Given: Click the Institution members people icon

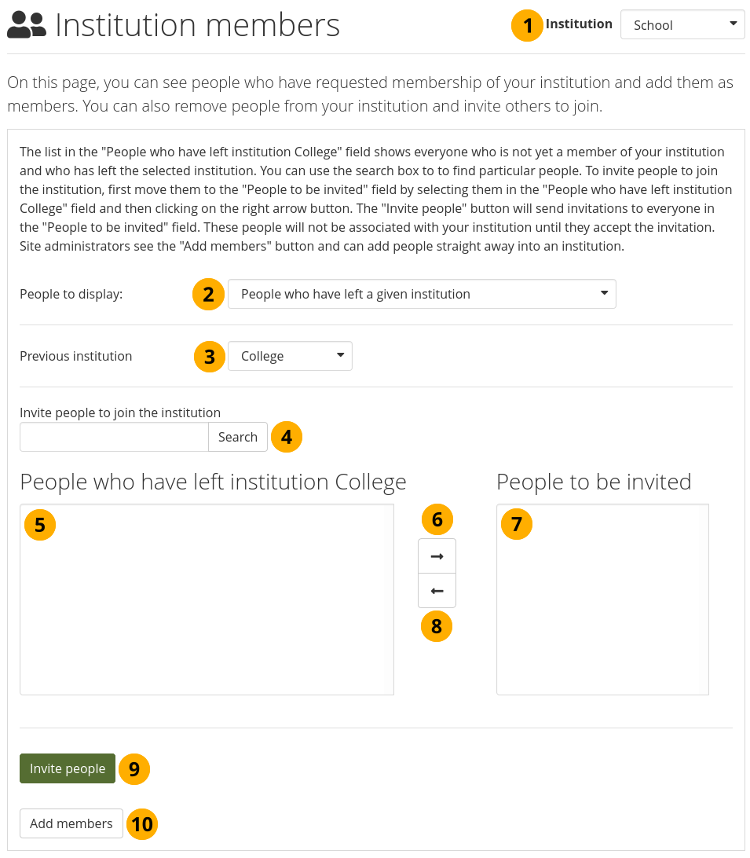Looking at the screenshot, I should tap(27, 26).
